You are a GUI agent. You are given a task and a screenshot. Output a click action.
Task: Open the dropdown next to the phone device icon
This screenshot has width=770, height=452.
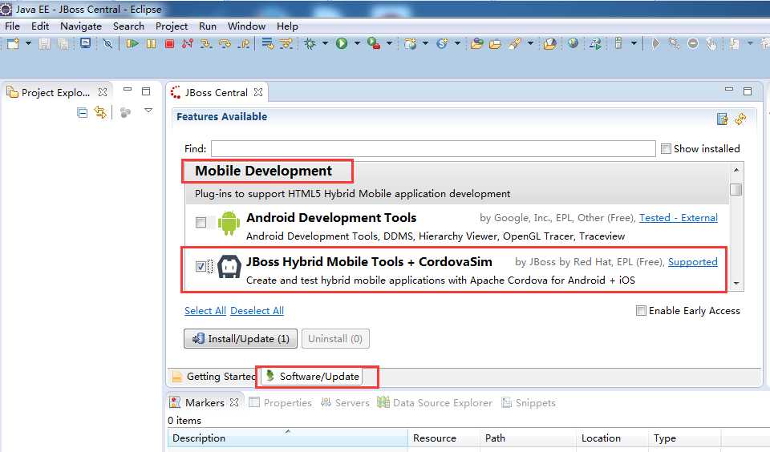pos(634,44)
